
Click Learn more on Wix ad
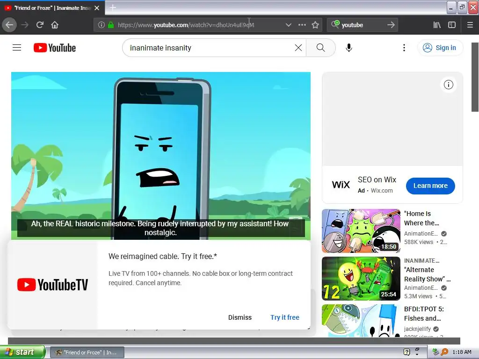click(x=430, y=186)
